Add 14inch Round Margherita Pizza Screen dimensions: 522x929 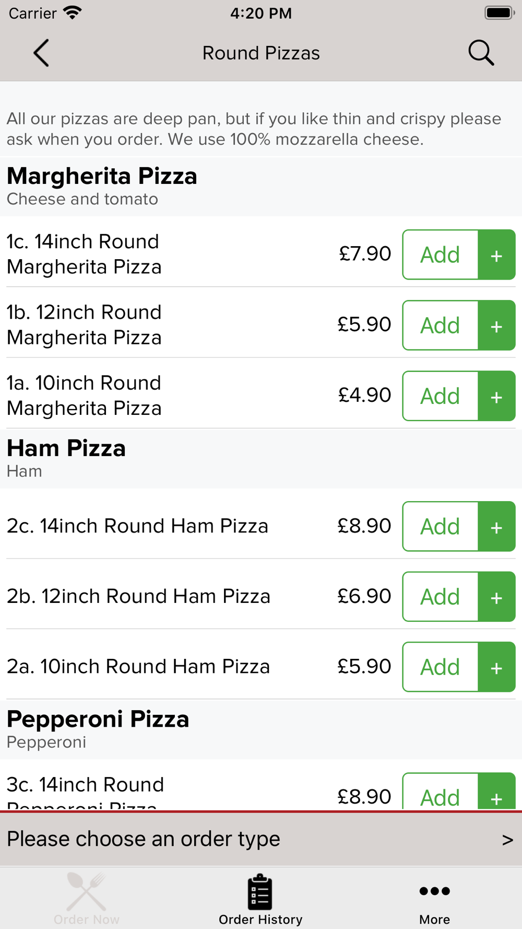[440, 254]
